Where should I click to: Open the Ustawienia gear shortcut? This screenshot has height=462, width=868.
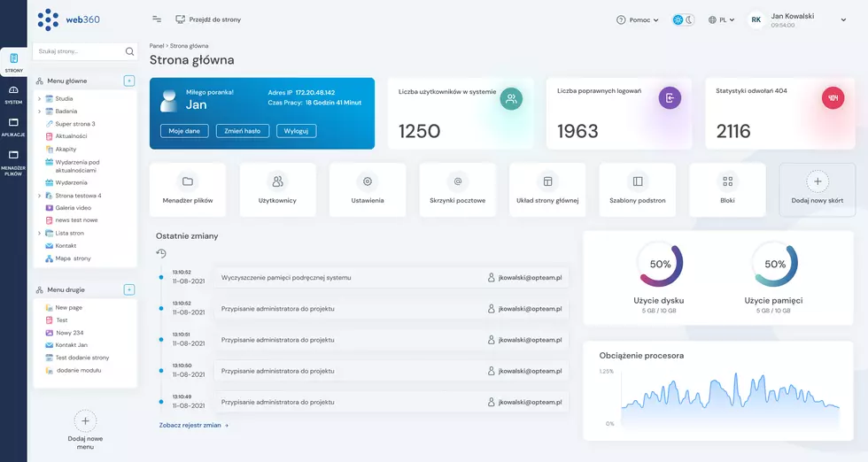pos(368,189)
